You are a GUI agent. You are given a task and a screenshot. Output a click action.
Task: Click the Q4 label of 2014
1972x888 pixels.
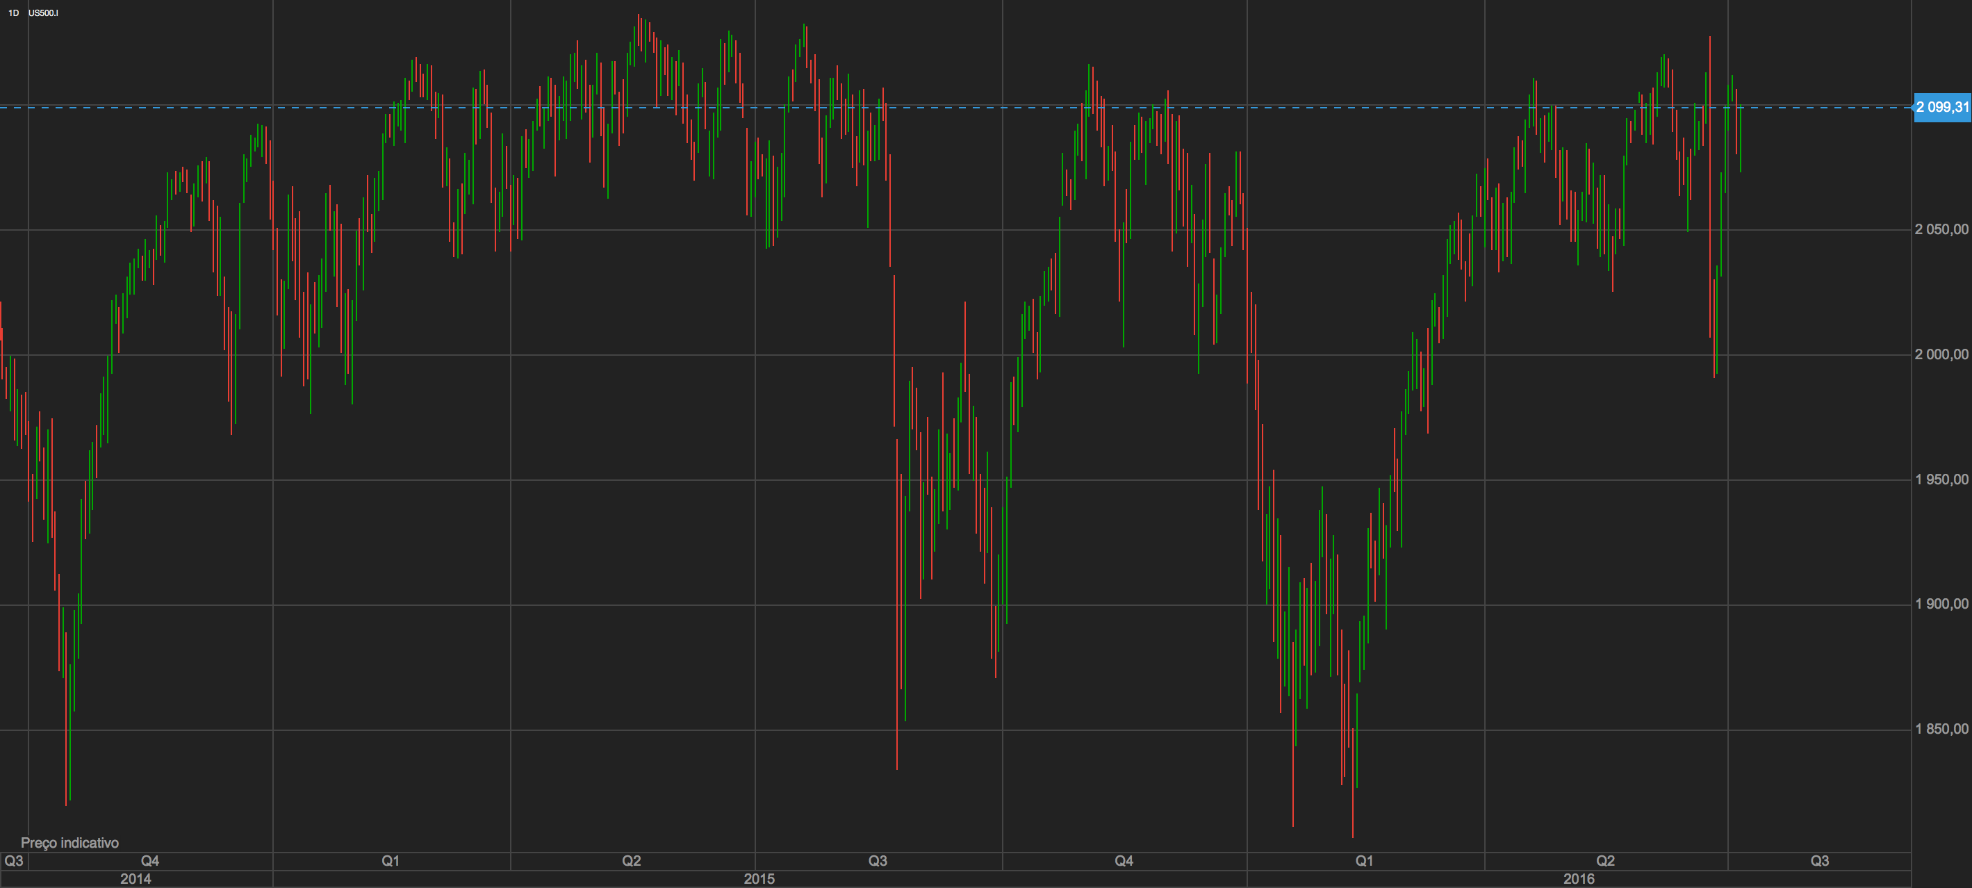pyautogui.click(x=150, y=861)
